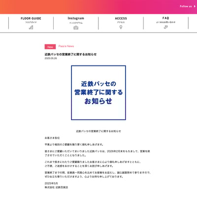
Task: Click the Follow us link
Action: click(186, 6)
